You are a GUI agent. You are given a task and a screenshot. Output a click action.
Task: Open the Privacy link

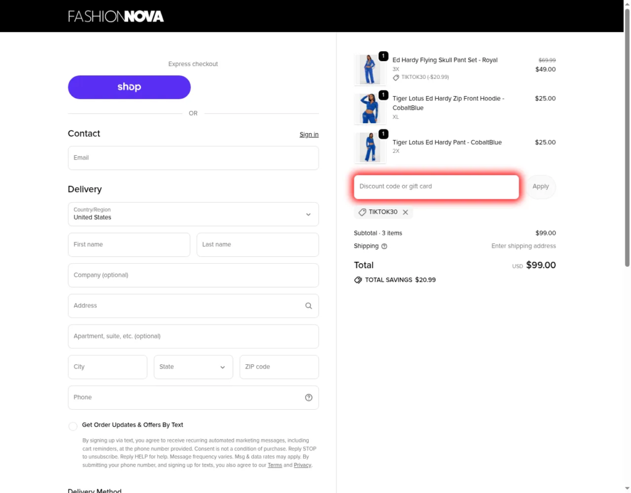pos(302,465)
